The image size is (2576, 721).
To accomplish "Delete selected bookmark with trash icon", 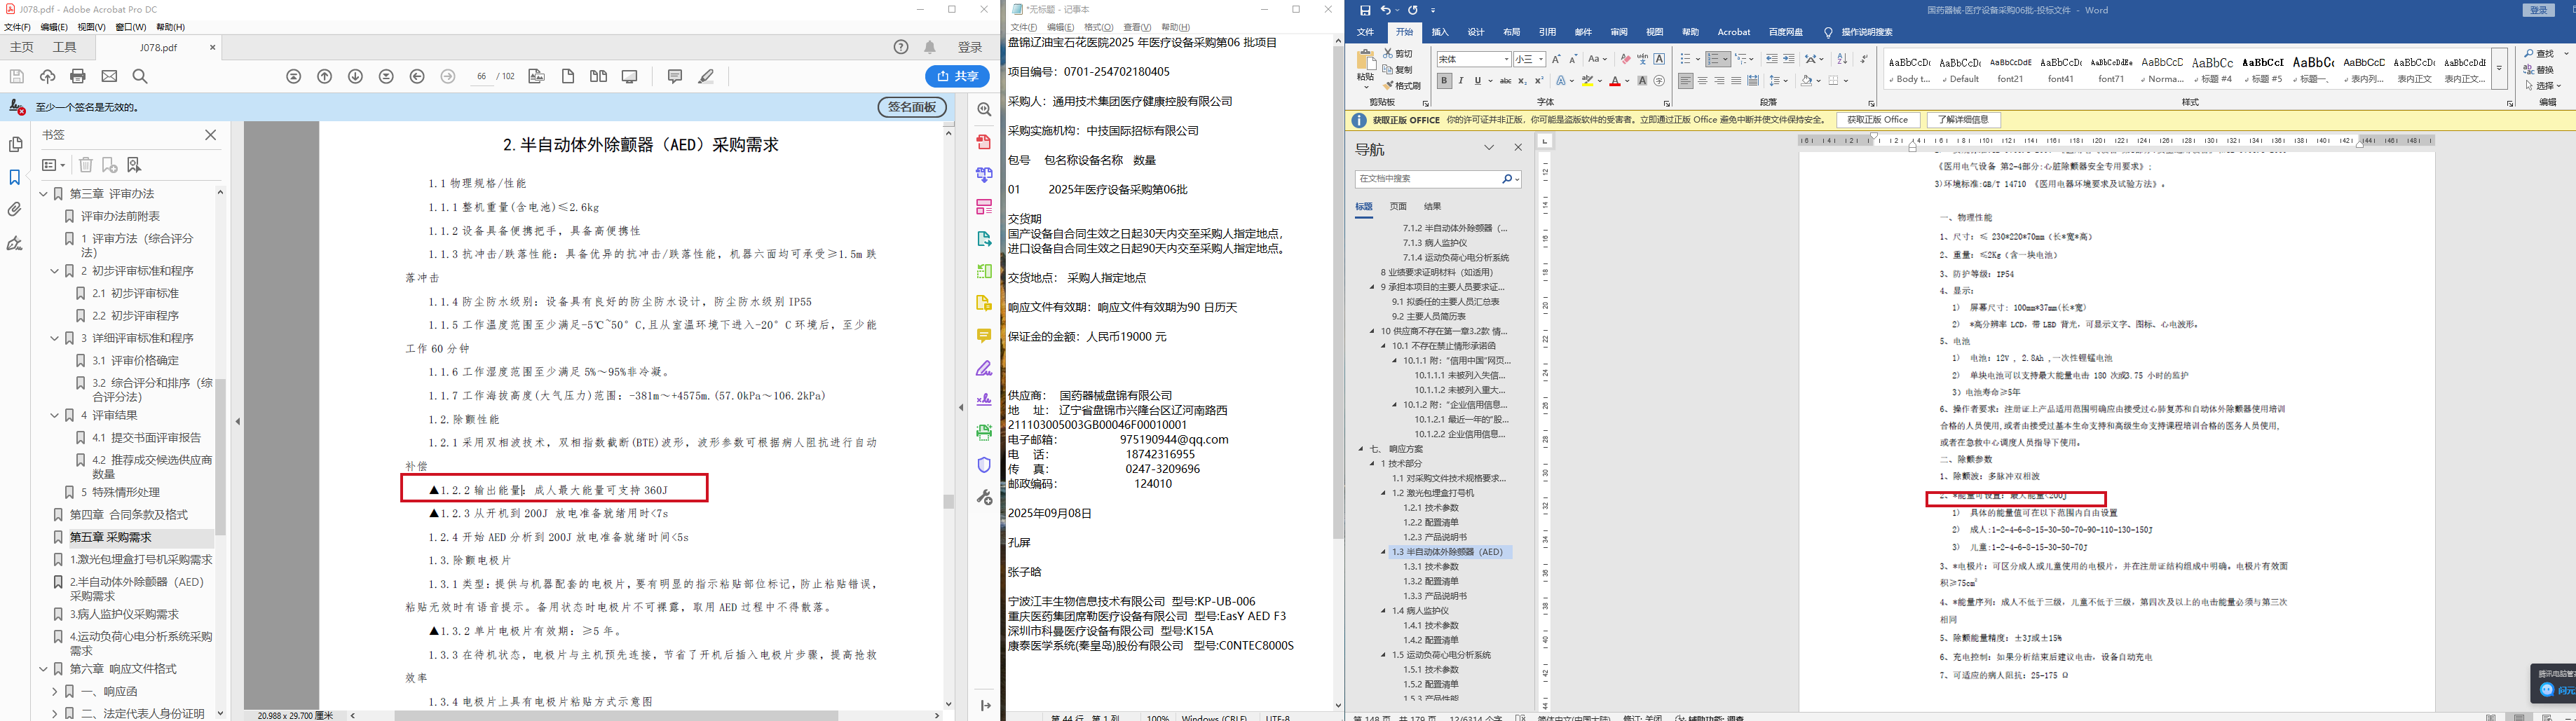I will click(x=86, y=165).
